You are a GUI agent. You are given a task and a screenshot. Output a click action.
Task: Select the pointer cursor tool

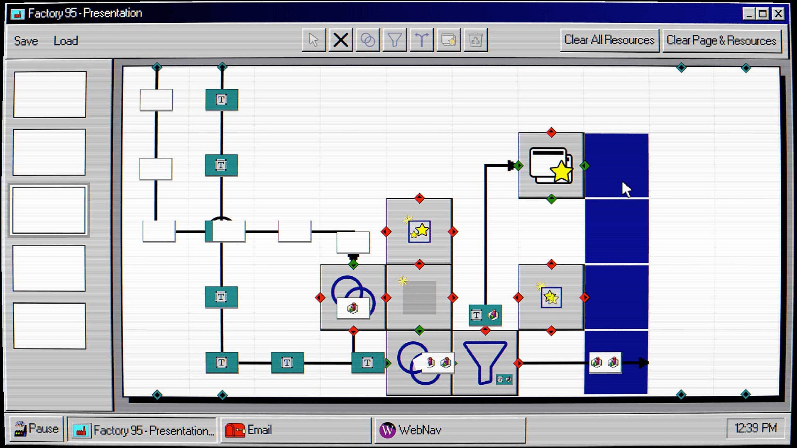click(313, 40)
